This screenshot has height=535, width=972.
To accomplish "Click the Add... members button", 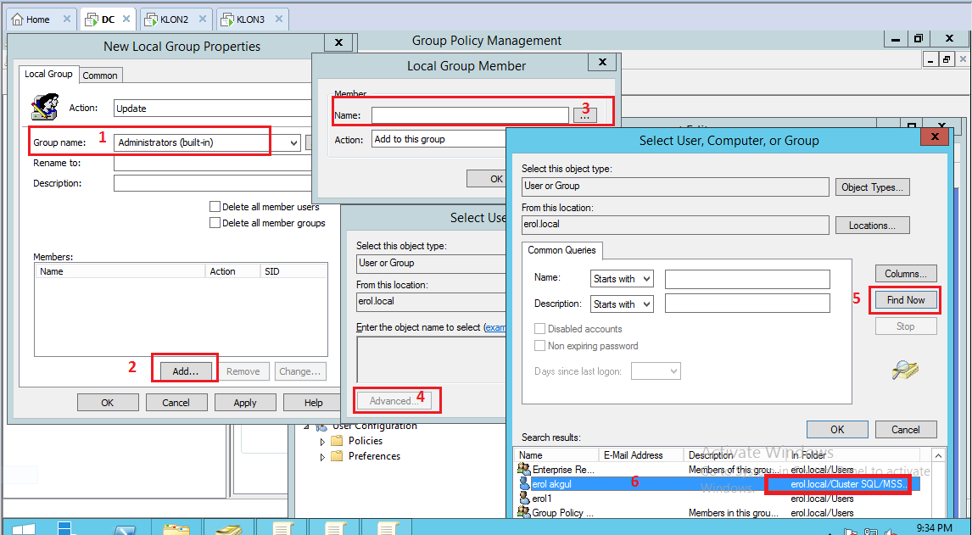I will pos(185,371).
